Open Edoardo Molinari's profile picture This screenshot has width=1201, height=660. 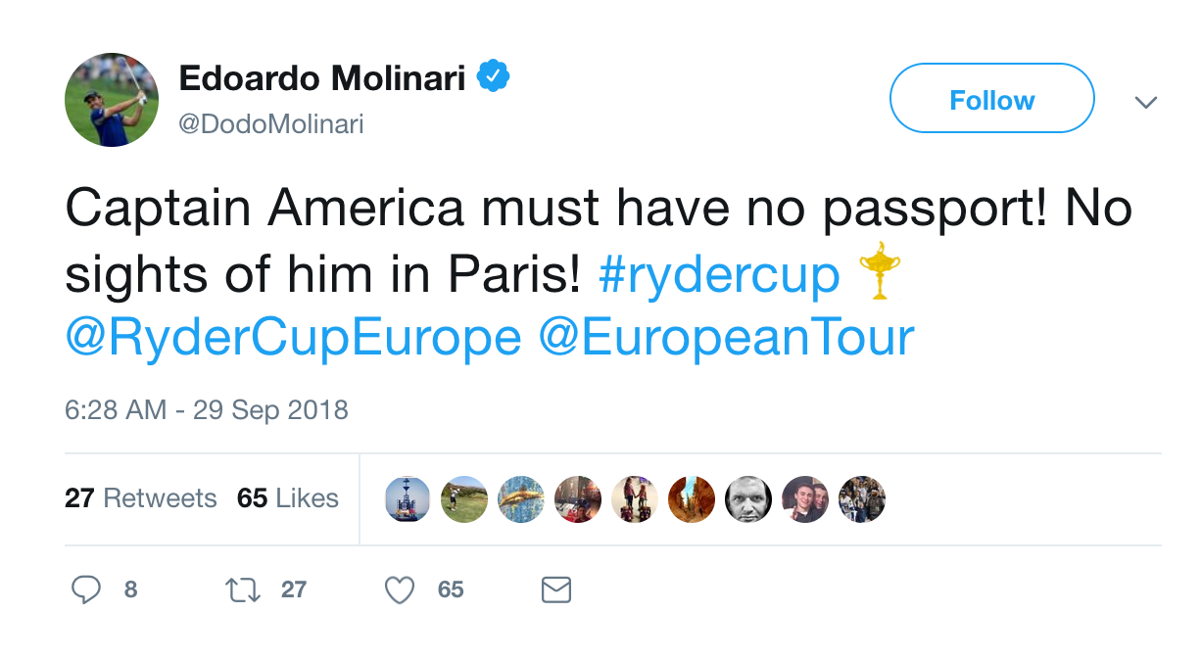point(112,100)
